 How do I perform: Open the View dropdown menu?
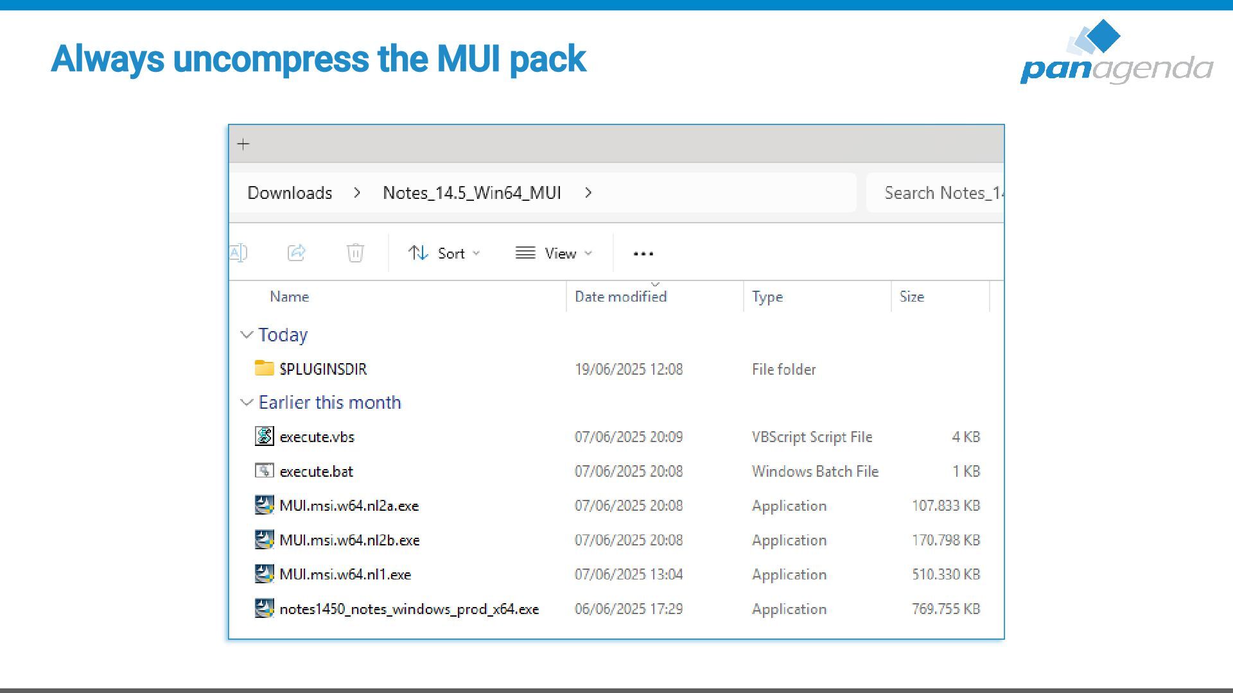click(x=554, y=253)
